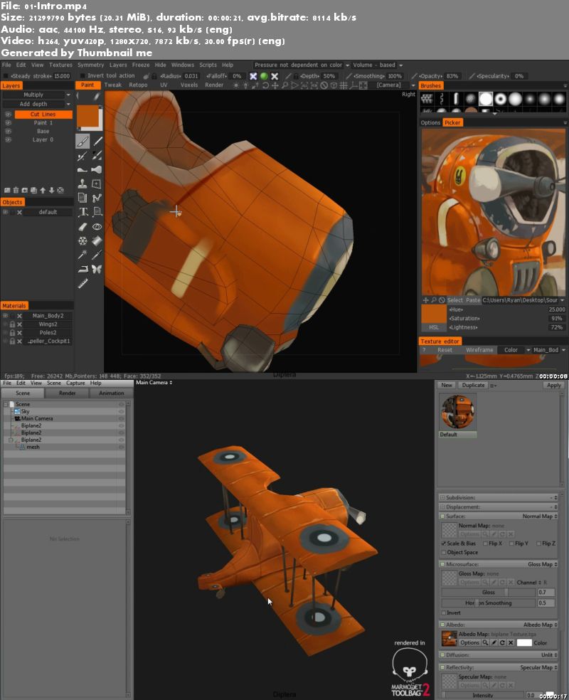Viewport: 569px width, 700px height.
Task: Click the Albedo Map Options button
Action: pos(469,642)
